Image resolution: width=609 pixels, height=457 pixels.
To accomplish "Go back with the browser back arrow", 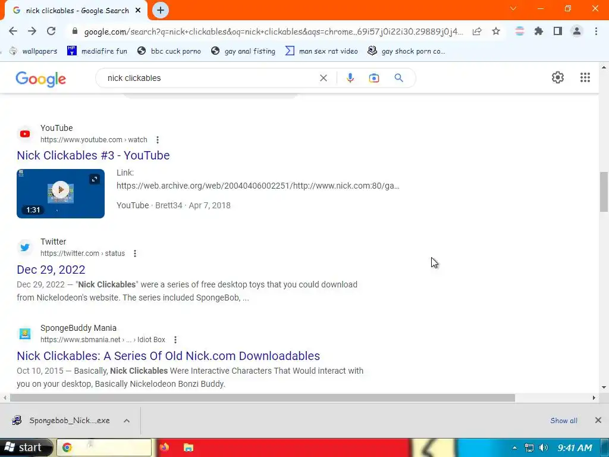I will point(13,31).
